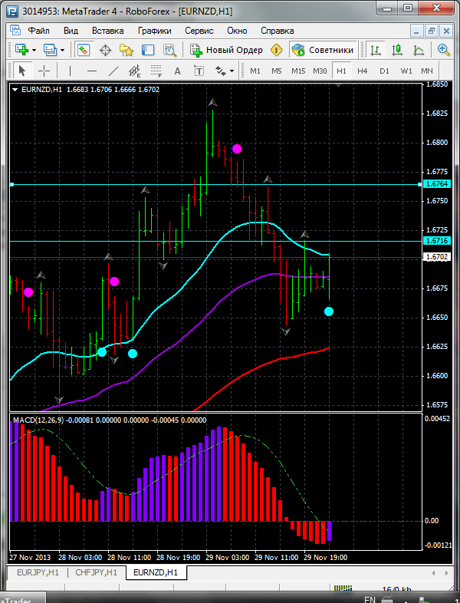Switch to EURJPY,H1 chart tab
460x603 pixels.
(x=38, y=572)
